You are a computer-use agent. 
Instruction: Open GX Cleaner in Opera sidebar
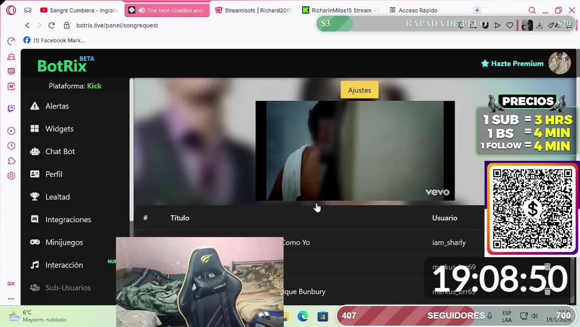(x=11, y=57)
